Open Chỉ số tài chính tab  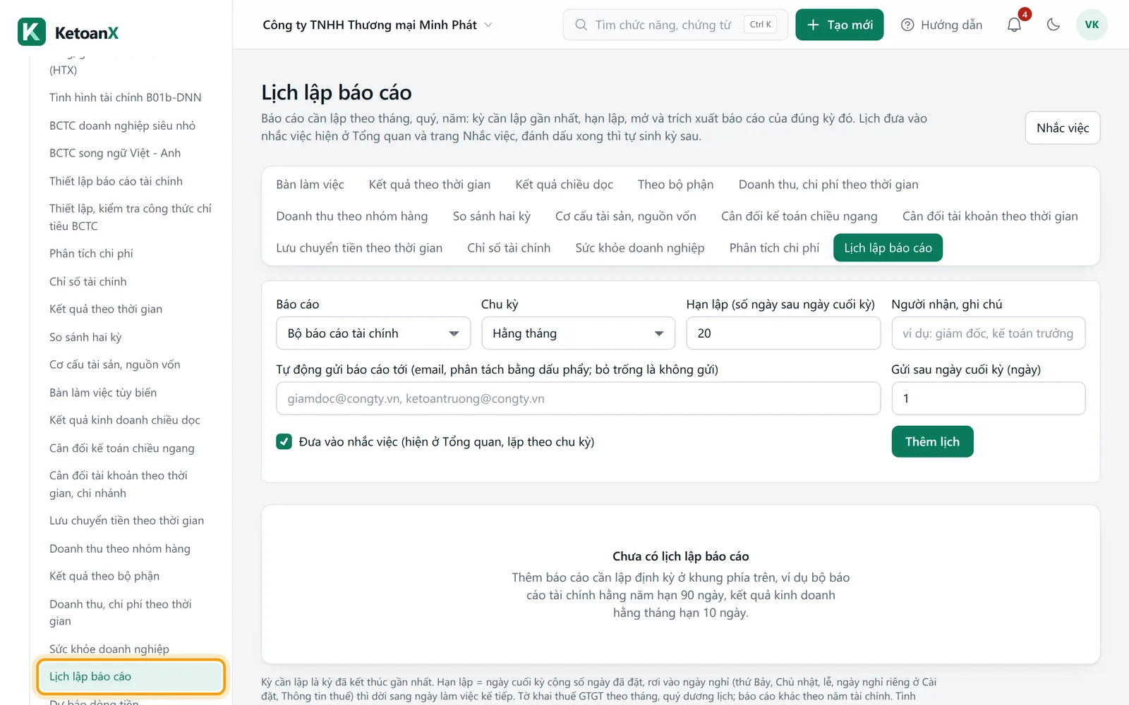(x=508, y=247)
